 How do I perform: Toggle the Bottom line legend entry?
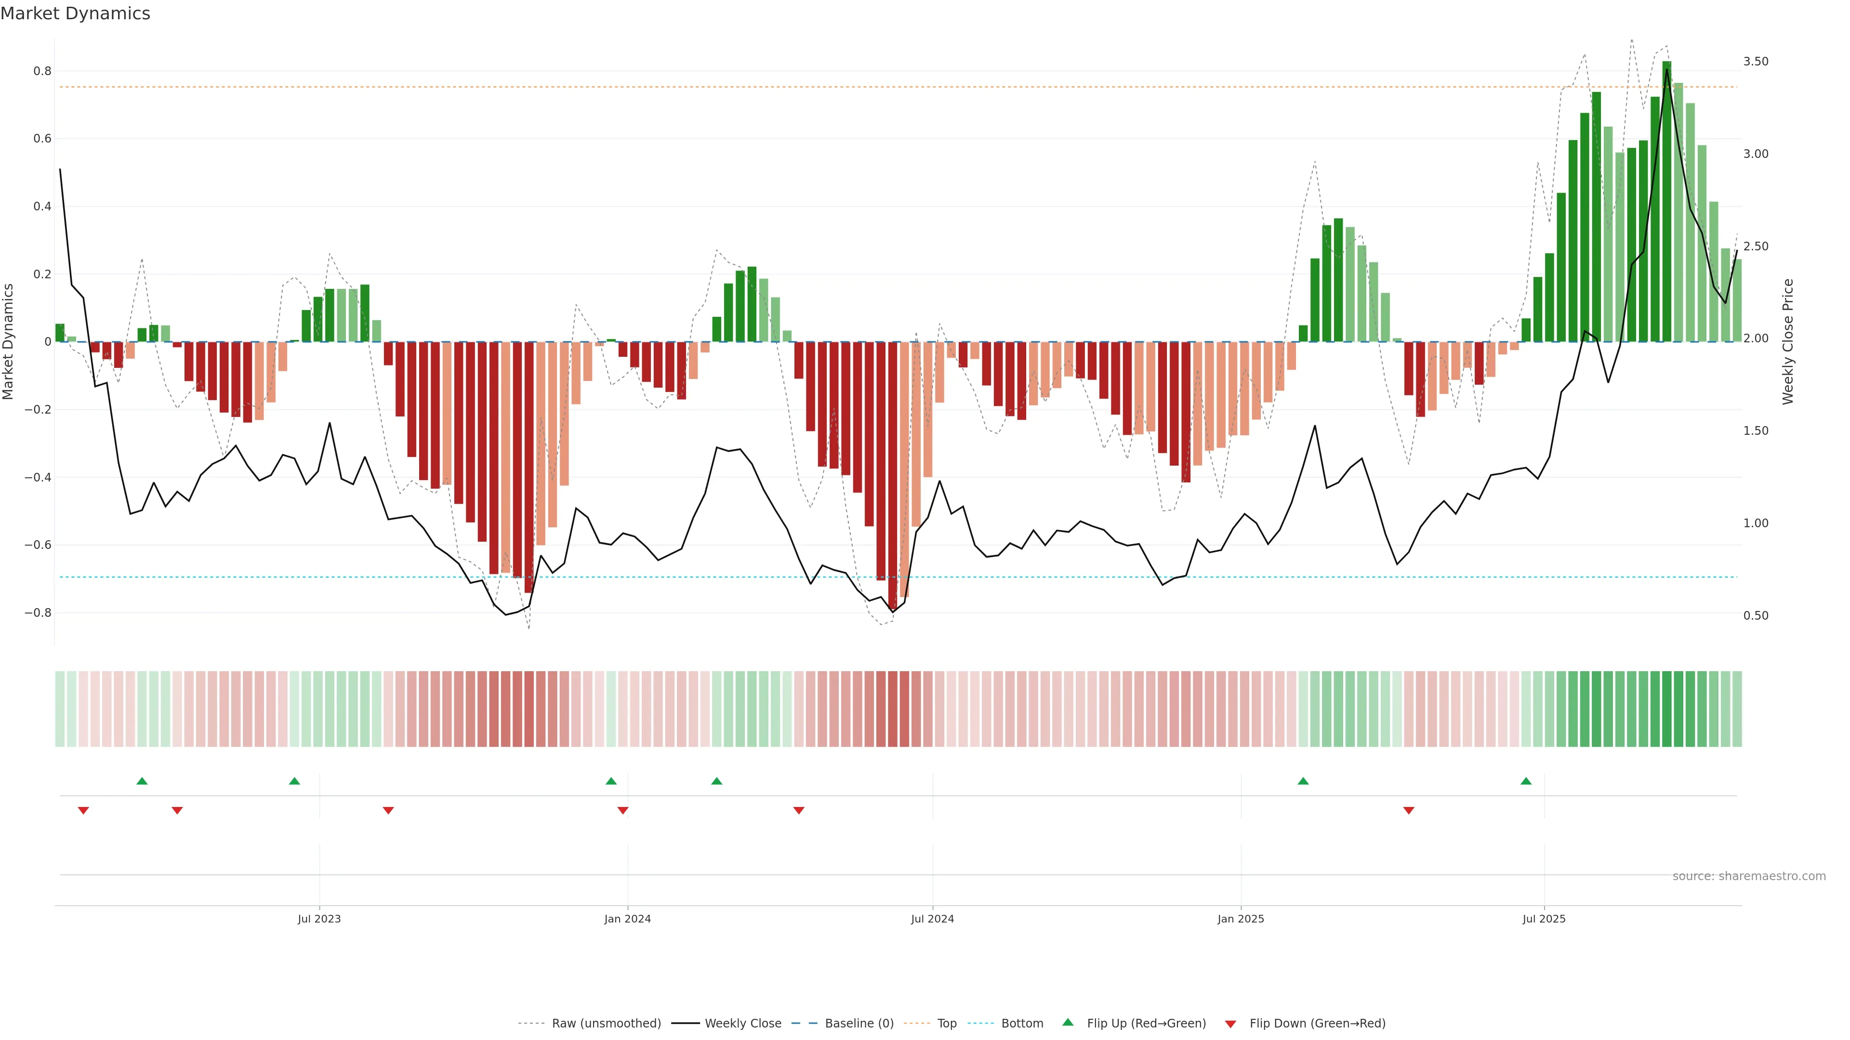pyautogui.click(x=1022, y=1024)
